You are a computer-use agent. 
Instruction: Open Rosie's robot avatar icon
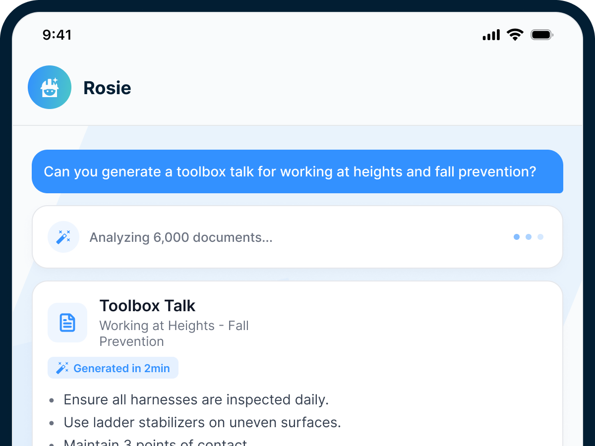50,87
